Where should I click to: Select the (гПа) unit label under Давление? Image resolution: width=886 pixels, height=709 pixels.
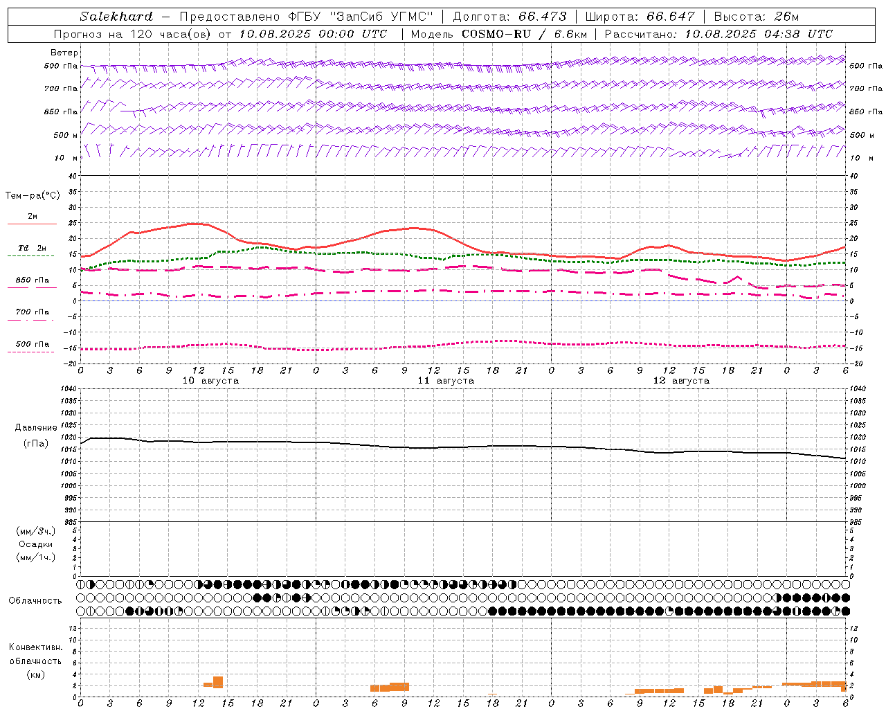36,443
